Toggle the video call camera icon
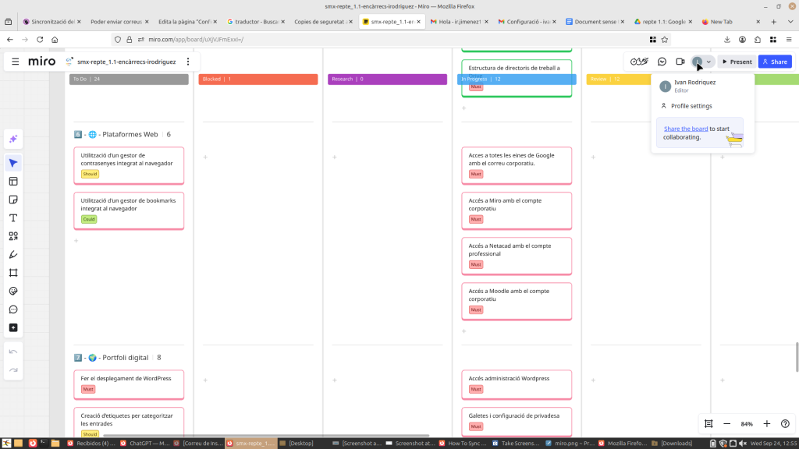Viewport: 799px width, 449px height. click(680, 62)
